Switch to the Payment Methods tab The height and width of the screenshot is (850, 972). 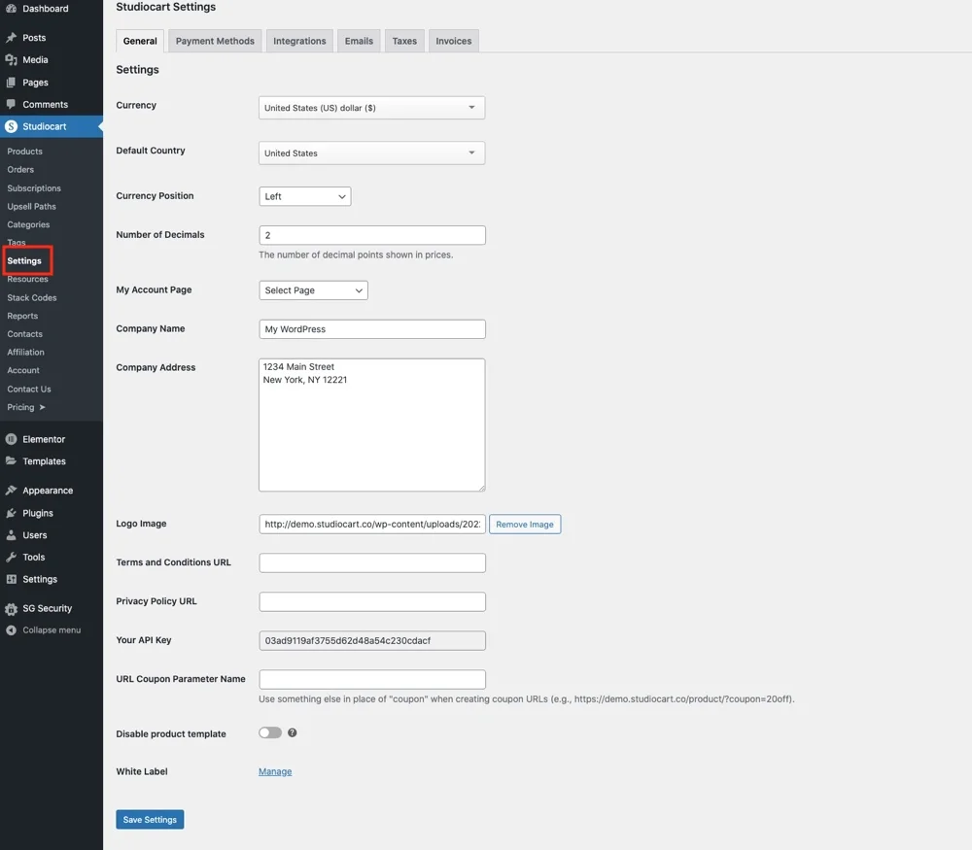point(214,41)
